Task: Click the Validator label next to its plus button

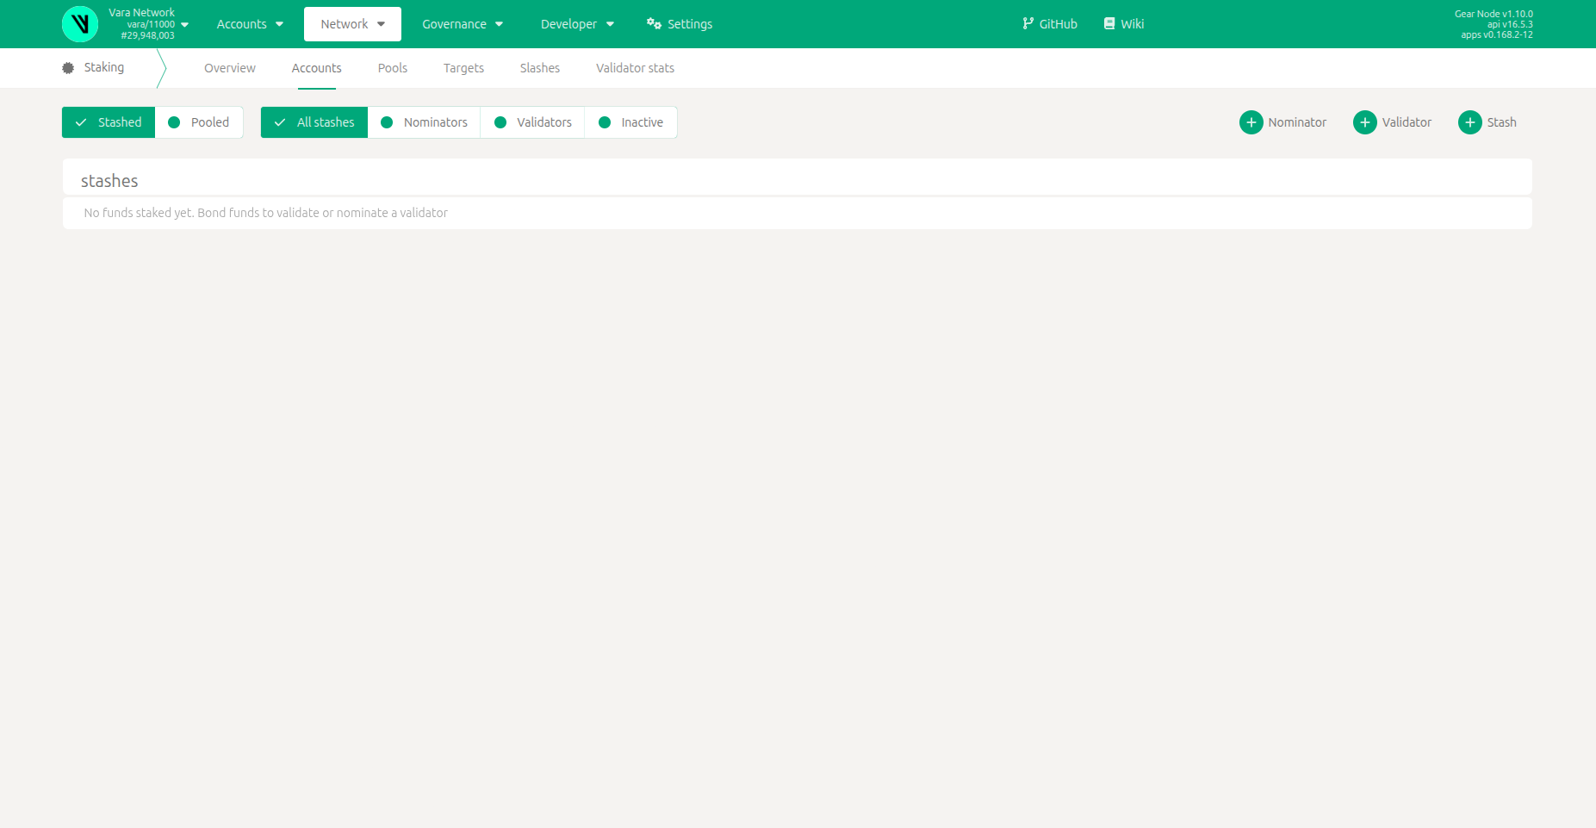Action: click(1407, 122)
